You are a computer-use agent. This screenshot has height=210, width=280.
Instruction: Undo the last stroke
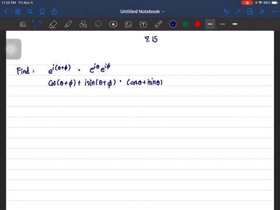(x=226, y=12)
